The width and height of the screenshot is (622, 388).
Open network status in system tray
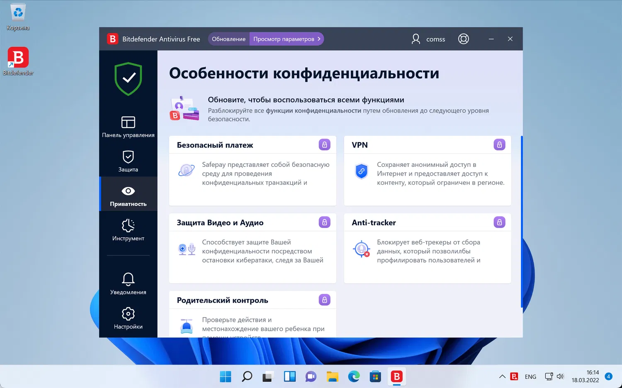[x=549, y=376]
